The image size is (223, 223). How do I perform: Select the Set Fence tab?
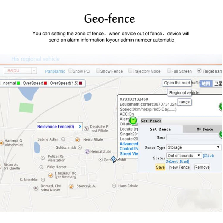[160, 129]
